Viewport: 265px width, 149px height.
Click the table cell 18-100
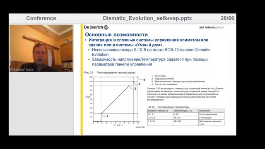[185, 123]
